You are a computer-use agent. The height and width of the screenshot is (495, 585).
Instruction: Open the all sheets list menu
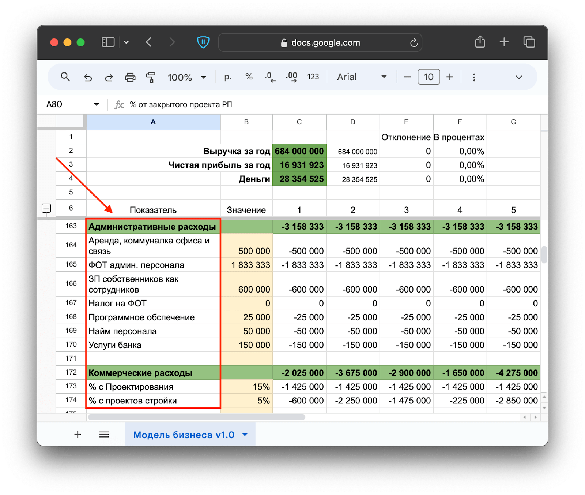coord(104,435)
